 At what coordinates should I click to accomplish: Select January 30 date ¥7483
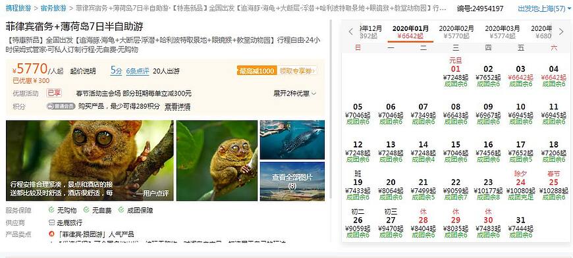[488, 223]
